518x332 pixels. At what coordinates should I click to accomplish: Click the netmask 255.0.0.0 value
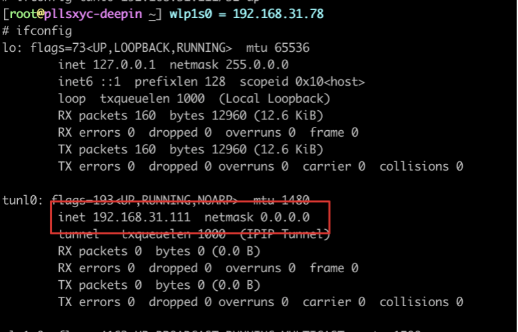[x=229, y=65]
